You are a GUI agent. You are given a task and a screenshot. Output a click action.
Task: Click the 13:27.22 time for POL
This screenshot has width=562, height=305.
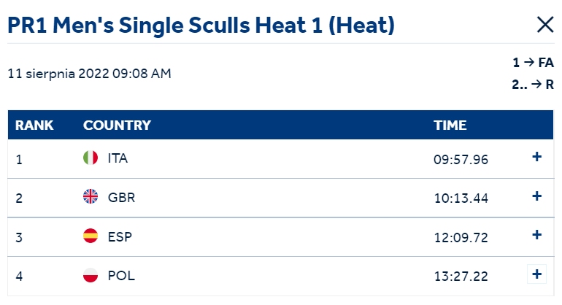point(461,277)
